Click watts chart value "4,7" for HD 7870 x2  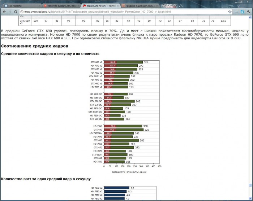coord(128,199)
